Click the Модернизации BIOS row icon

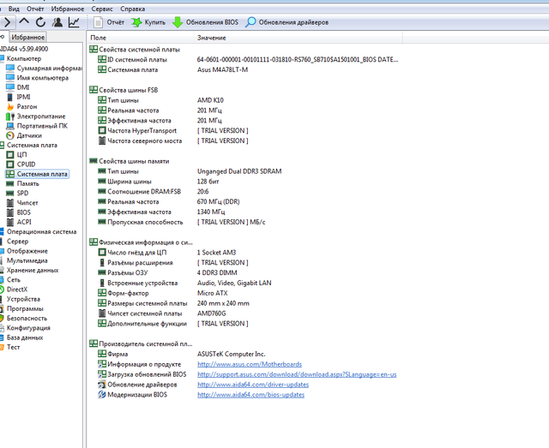101,395
